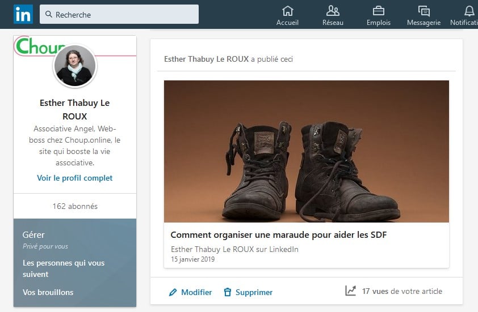Image resolution: width=478 pixels, height=312 pixels.
Task: Click the Choup banner logo
Action: (x=40, y=46)
